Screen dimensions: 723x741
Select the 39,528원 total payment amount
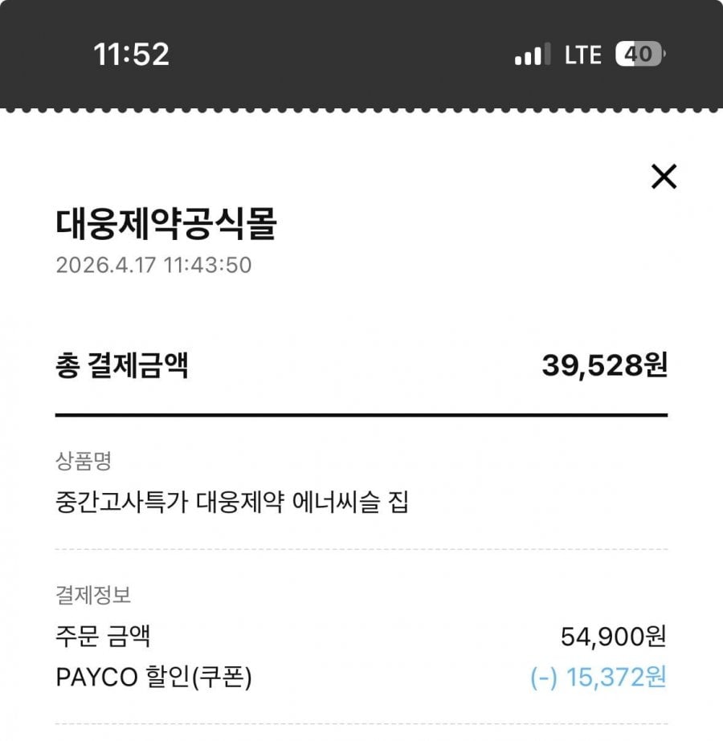pos(604,366)
